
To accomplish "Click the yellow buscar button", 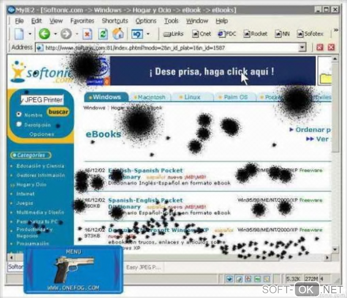I will [58, 112].
